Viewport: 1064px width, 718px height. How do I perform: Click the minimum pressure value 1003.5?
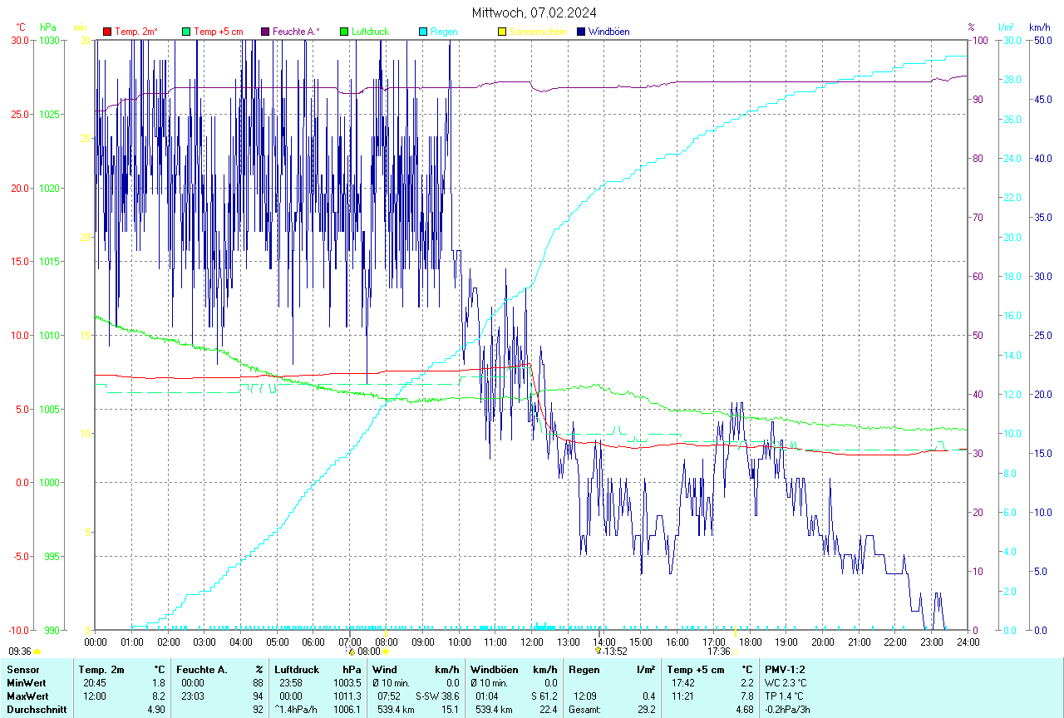tap(347, 682)
